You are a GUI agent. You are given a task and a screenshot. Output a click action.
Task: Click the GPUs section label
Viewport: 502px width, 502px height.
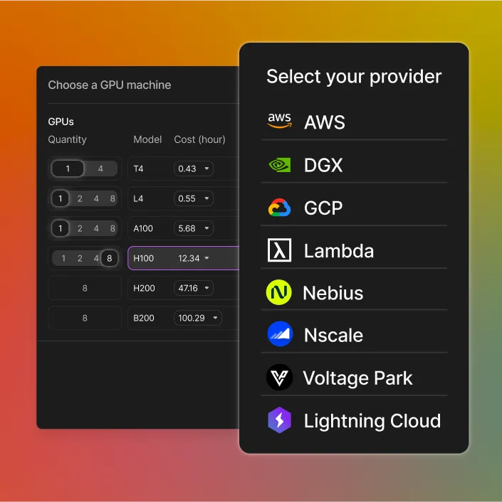(x=61, y=122)
